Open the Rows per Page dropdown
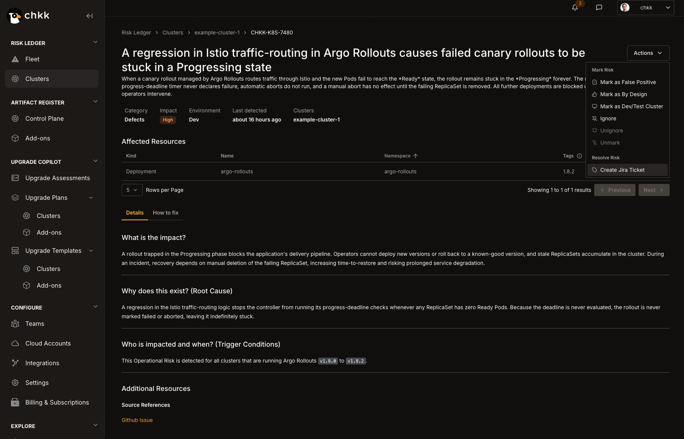Viewport: 684px width, 439px height. 132,190
